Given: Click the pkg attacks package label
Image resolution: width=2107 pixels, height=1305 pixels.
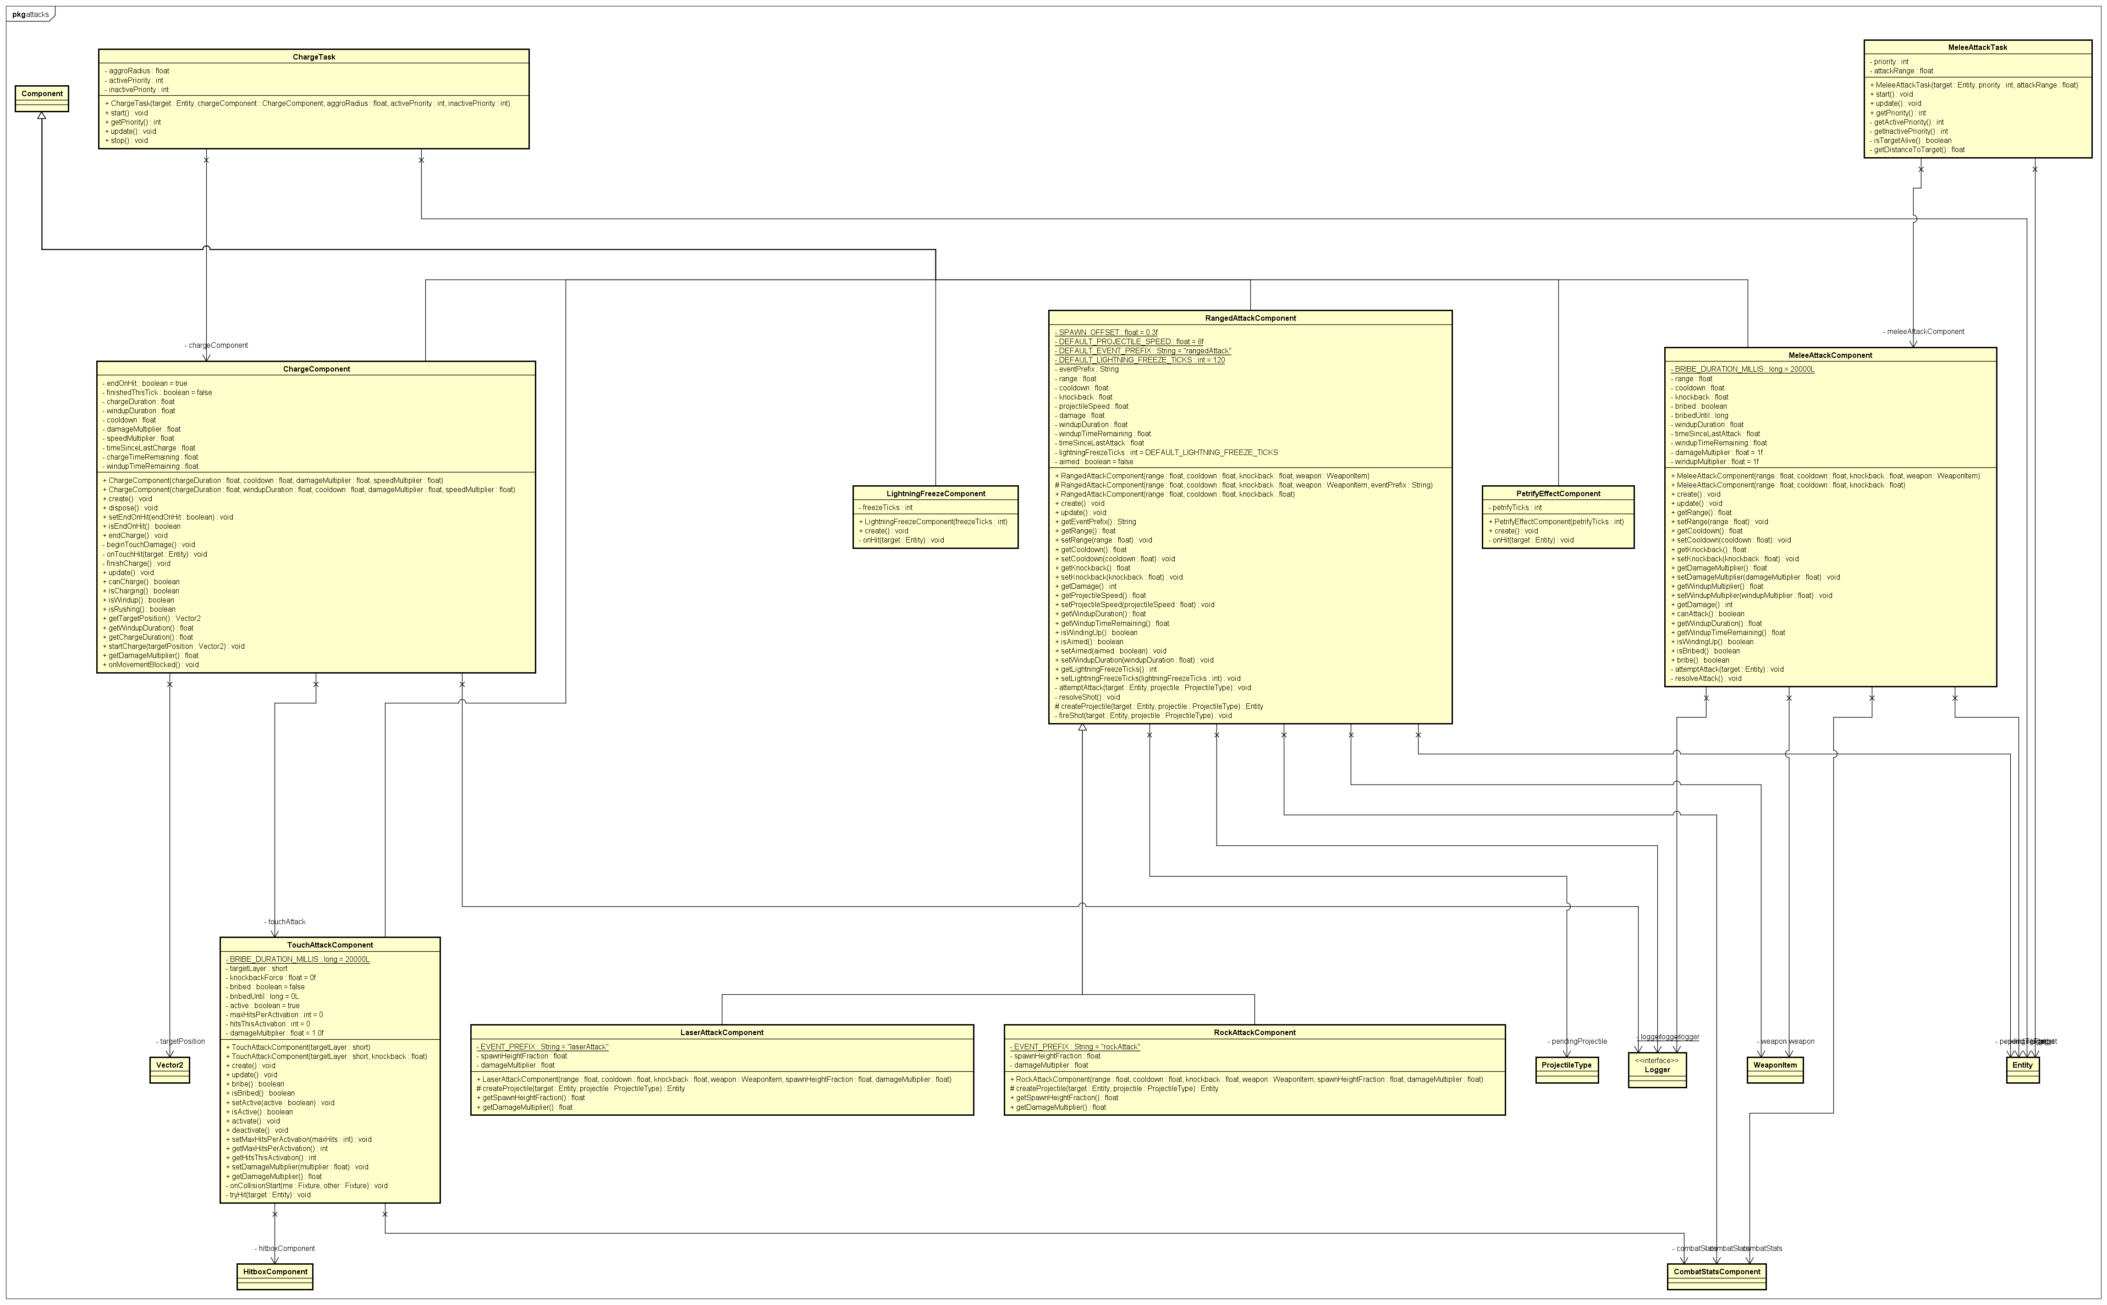Looking at the screenshot, I should coord(30,15).
